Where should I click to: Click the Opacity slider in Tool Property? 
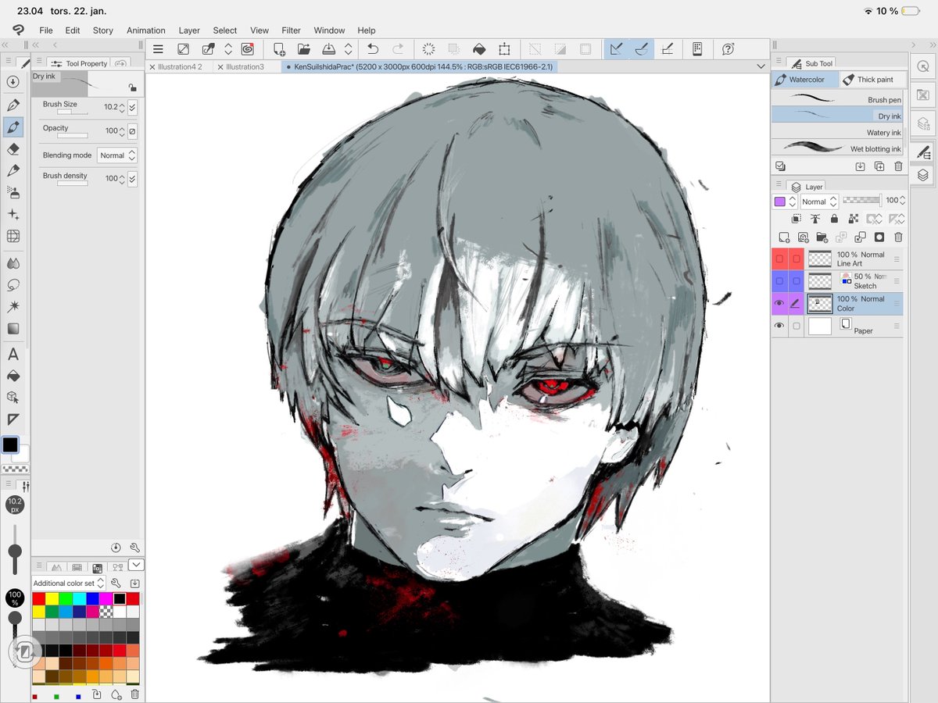[73, 136]
